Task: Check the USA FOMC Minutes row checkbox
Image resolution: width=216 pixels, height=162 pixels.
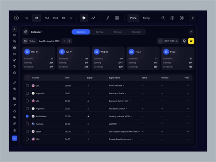Action: coord(27,86)
